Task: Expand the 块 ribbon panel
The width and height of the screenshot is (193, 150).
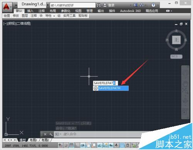Action: [41, 16]
